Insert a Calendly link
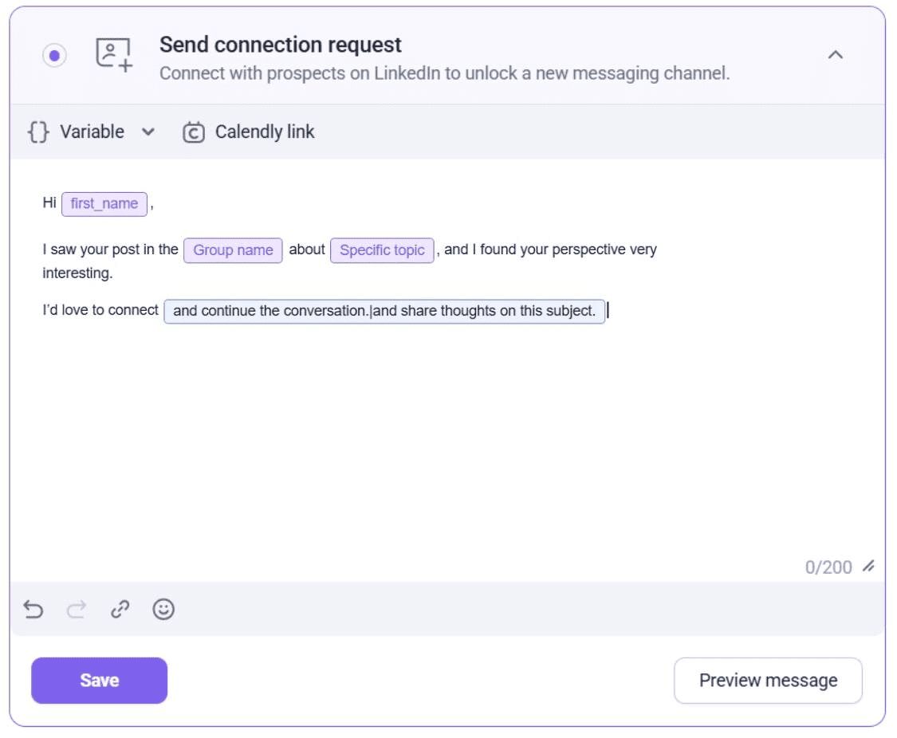897x738 pixels. (264, 132)
